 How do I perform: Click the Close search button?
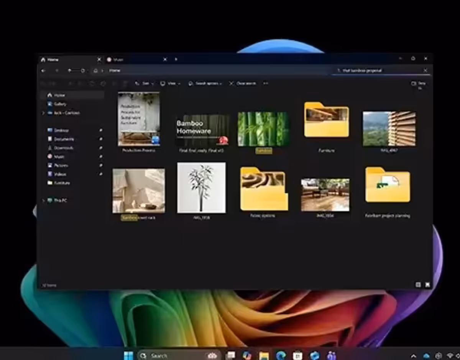click(x=243, y=83)
